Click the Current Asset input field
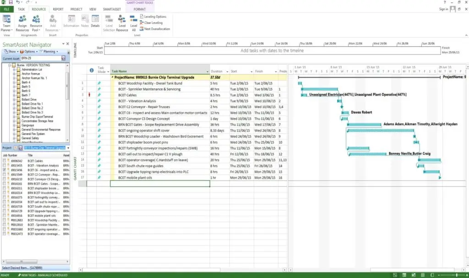 coord(41,58)
